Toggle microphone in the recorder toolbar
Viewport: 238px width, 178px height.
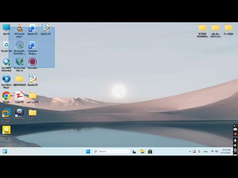[235, 141]
